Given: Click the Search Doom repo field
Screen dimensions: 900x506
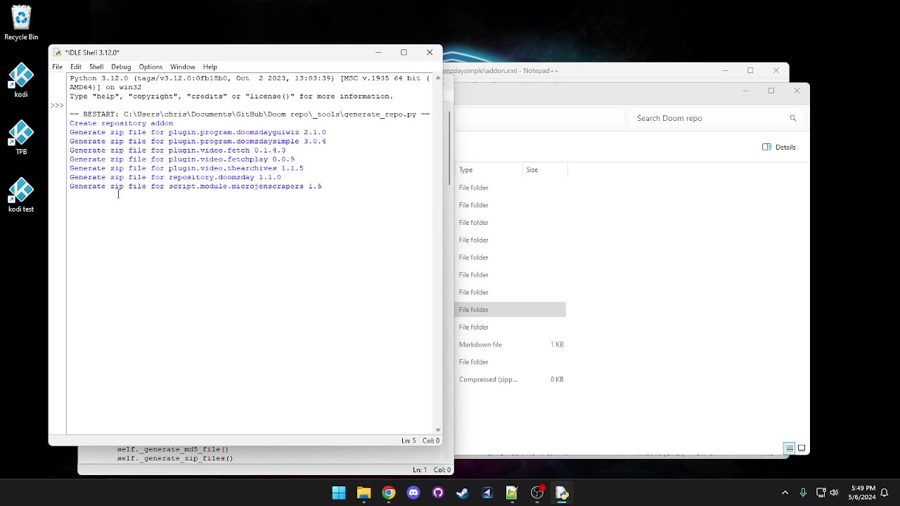Looking at the screenshot, I should tap(715, 118).
